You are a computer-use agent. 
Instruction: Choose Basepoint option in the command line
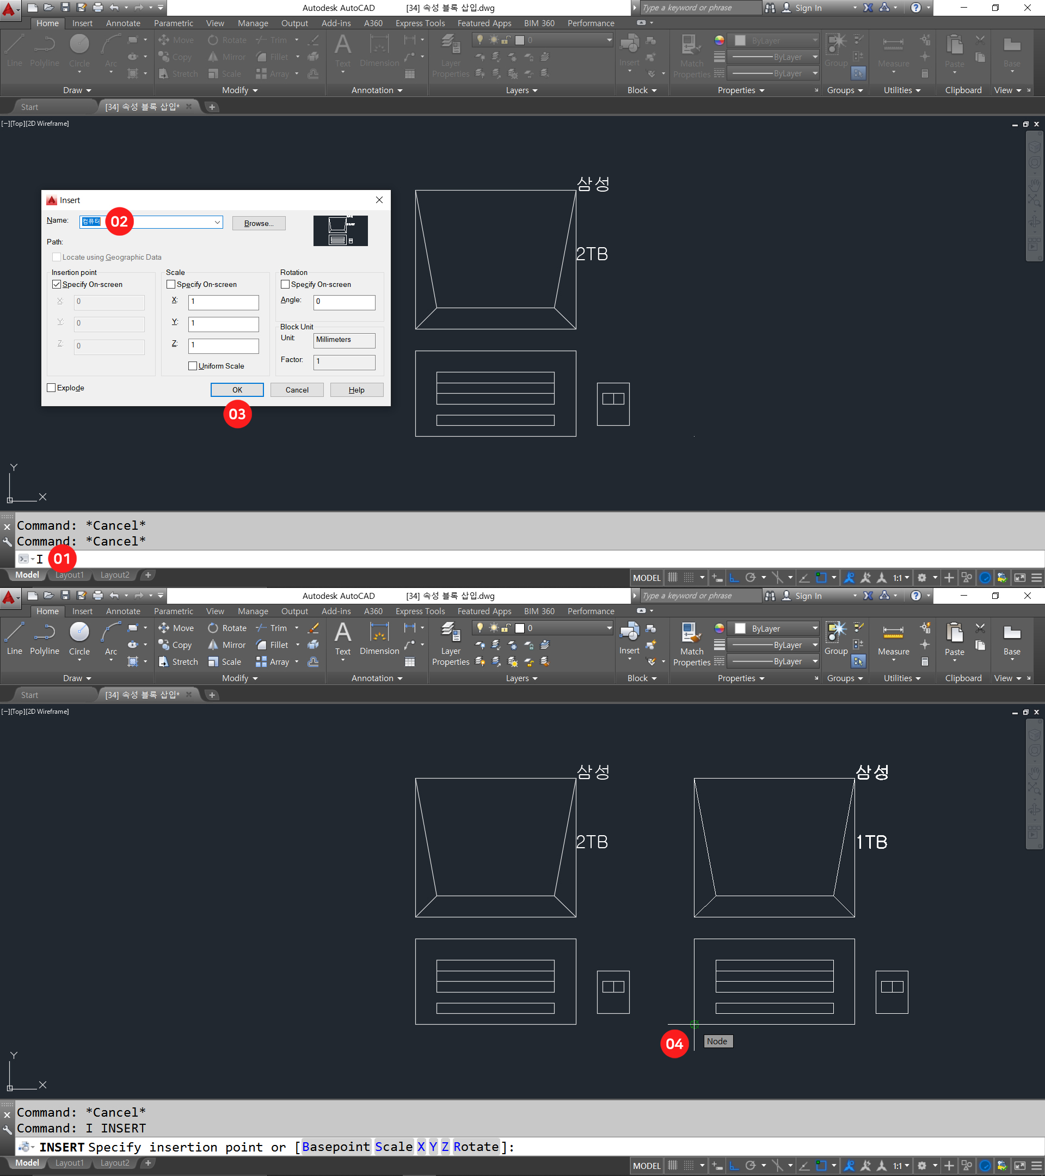[336, 1147]
